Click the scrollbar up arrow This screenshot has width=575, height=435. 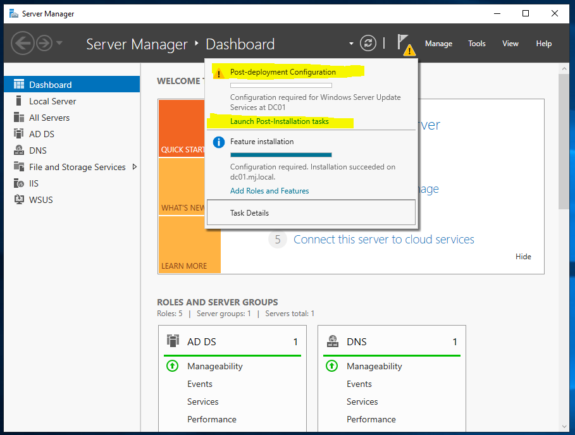click(x=564, y=68)
